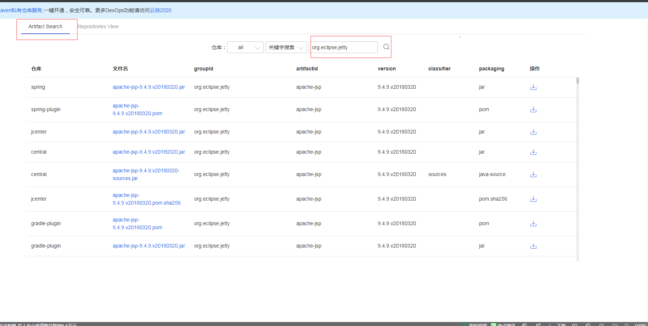648x326 pixels.
Task: Select version 9.4.9.v20180320 in spring row
Action: pos(397,87)
